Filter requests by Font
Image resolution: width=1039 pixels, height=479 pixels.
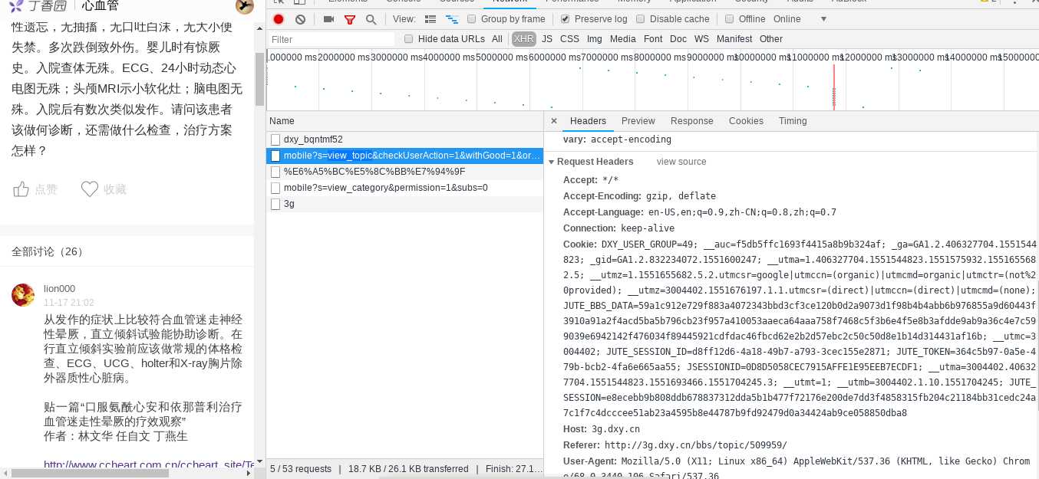653,39
